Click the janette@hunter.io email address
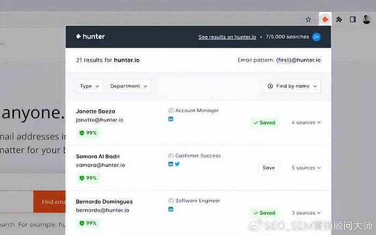 pyautogui.click(x=99, y=120)
